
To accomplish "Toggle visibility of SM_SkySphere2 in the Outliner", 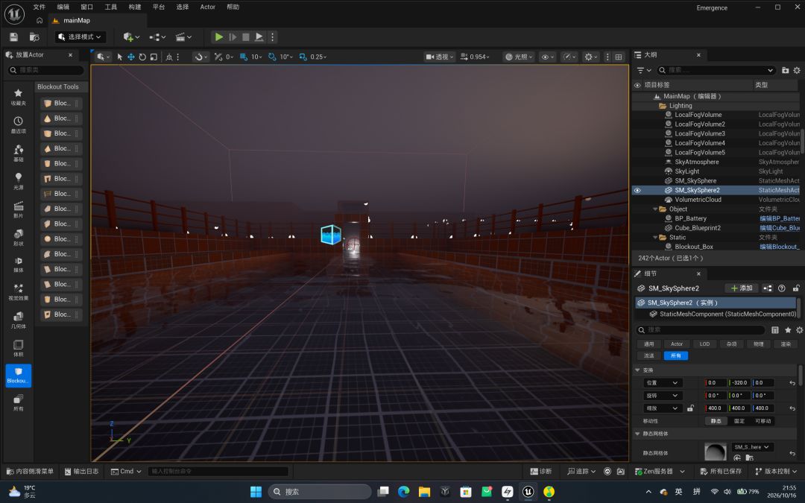I will [x=637, y=191].
